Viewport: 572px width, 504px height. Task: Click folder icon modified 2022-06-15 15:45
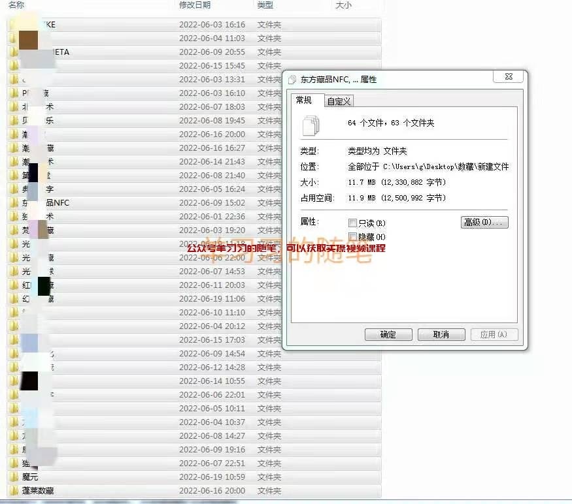(14, 66)
